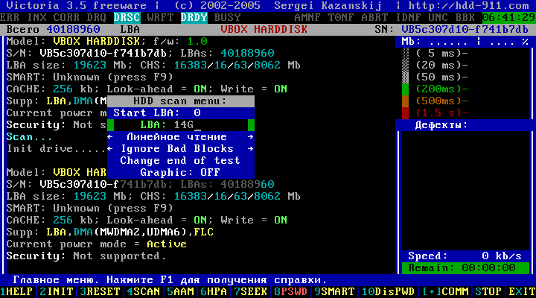The width and height of the screenshot is (536, 298).
Task: Click the 7SEEK function key
Action: (x=252, y=292)
